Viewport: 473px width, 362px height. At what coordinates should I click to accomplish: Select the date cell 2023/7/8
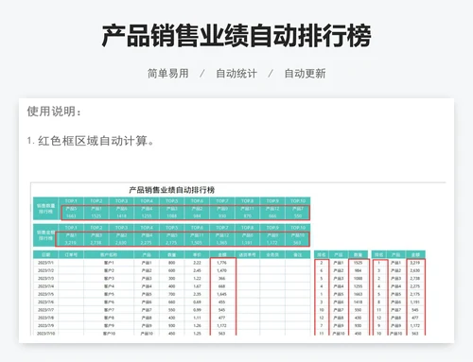45,318
